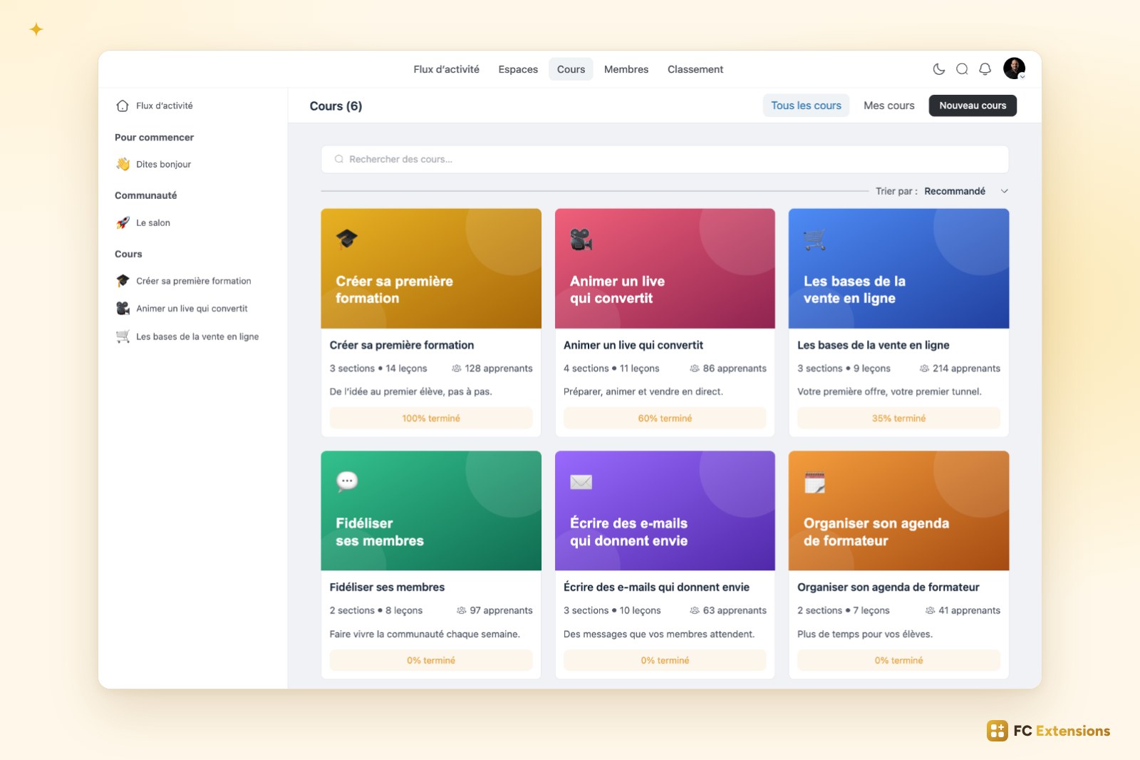The width and height of the screenshot is (1140, 760).
Task: Click the waving hand icon for Dites bonjour
Action: point(123,164)
